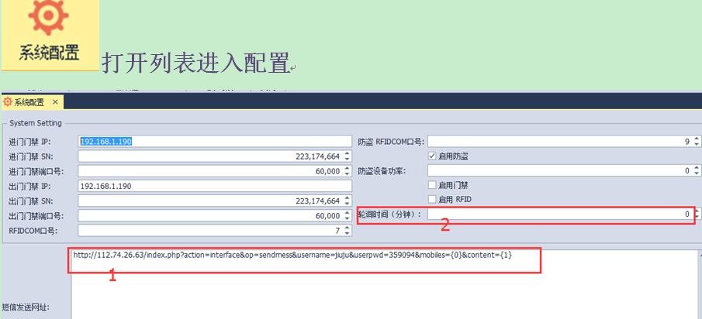702x319 pixels.
Task: Click the 短信发送网址 URL text box
Action: point(384,284)
